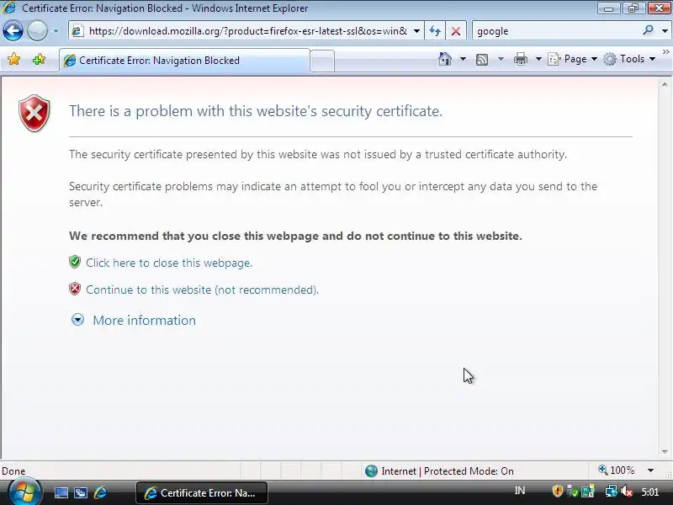Click the IN language indicator
Screen dimensions: 673x505
520,491
